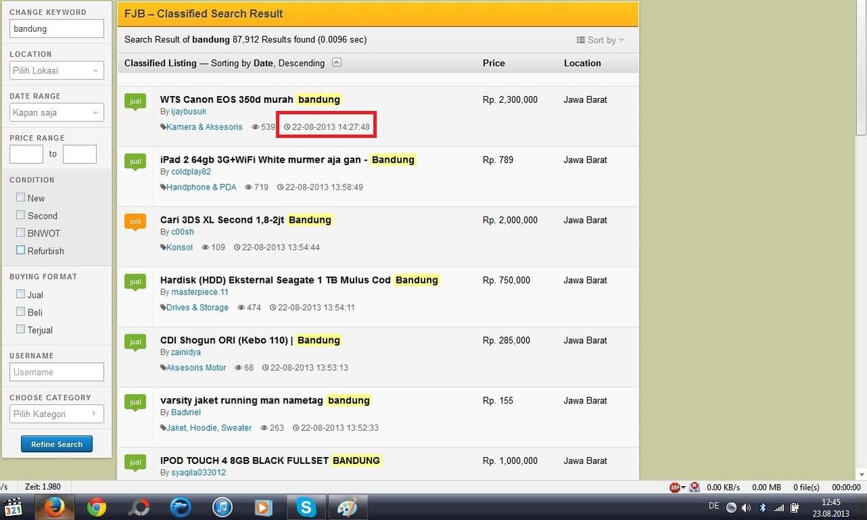Click the keyword field containing bandung

(56, 28)
